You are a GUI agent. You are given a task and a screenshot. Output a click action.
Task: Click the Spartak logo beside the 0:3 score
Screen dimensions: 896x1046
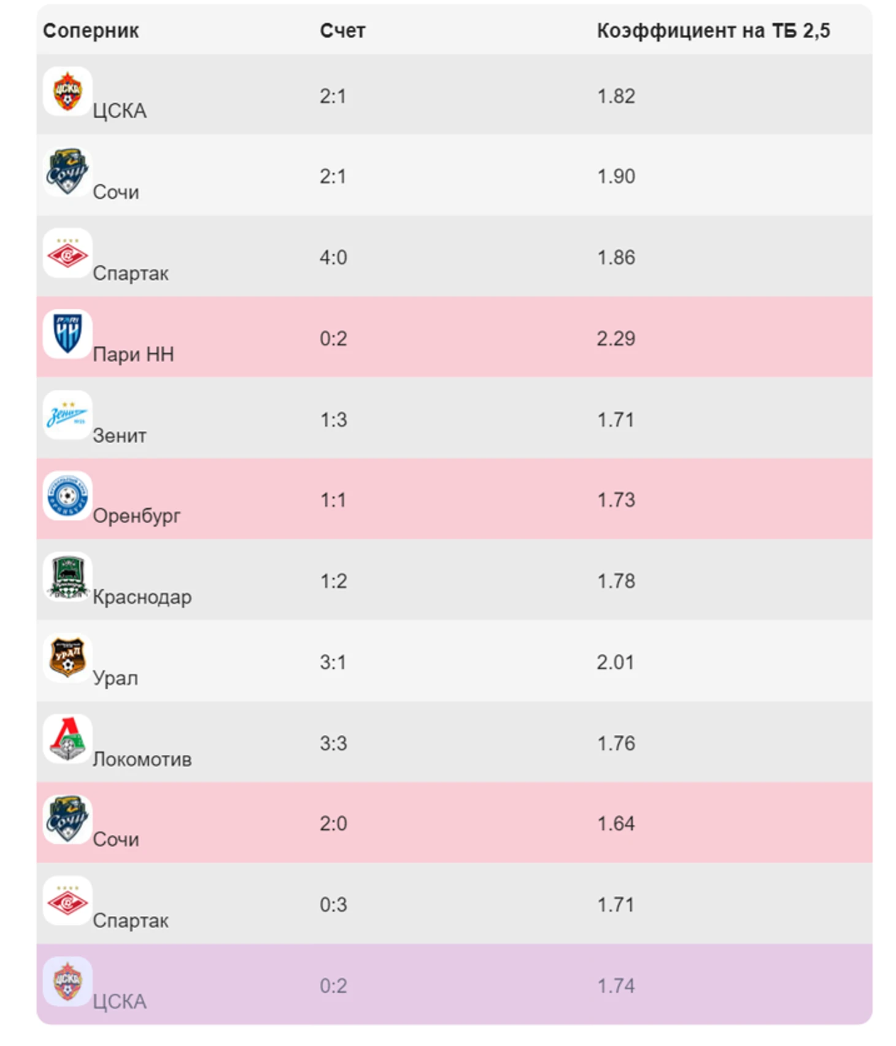[68, 901]
